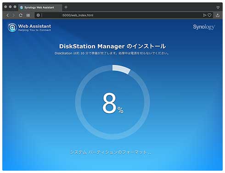Bookmark page with the heart icon
The height and width of the screenshot is (173, 225).
point(209,15)
